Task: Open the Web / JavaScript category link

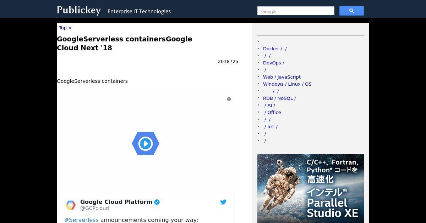Action: pyautogui.click(x=282, y=77)
